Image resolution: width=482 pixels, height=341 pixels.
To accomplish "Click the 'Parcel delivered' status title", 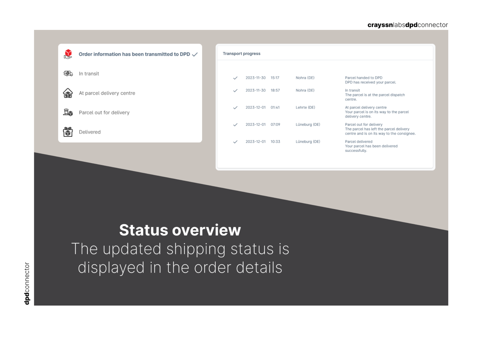I will pos(359,141).
